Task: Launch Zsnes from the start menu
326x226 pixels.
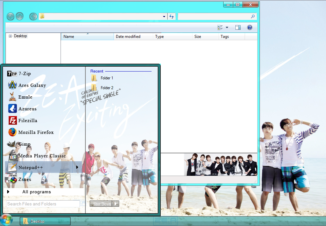Action: click(20, 179)
